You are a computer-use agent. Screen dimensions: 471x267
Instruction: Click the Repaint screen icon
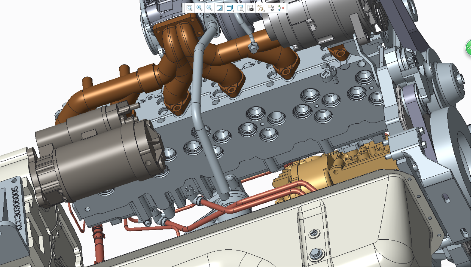tap(220, 8)
